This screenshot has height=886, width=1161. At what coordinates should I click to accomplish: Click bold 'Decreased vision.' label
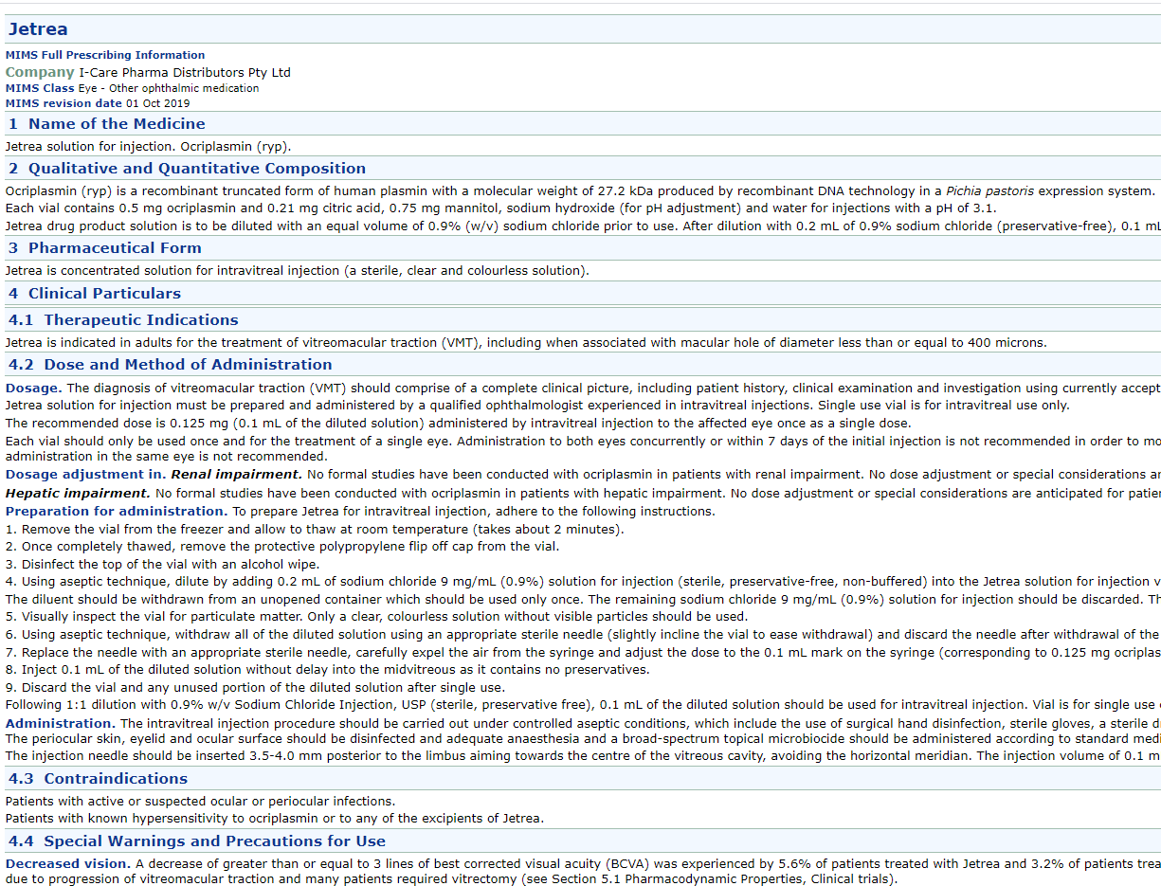point(68,864)
